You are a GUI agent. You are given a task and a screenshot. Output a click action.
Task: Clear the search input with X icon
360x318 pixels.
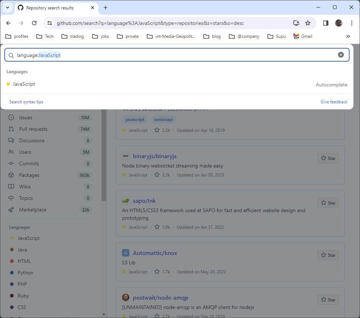(x=341, y=55)
